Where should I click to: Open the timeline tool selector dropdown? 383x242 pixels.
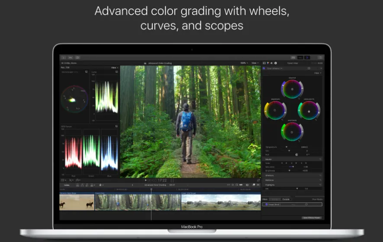(101, 185)
